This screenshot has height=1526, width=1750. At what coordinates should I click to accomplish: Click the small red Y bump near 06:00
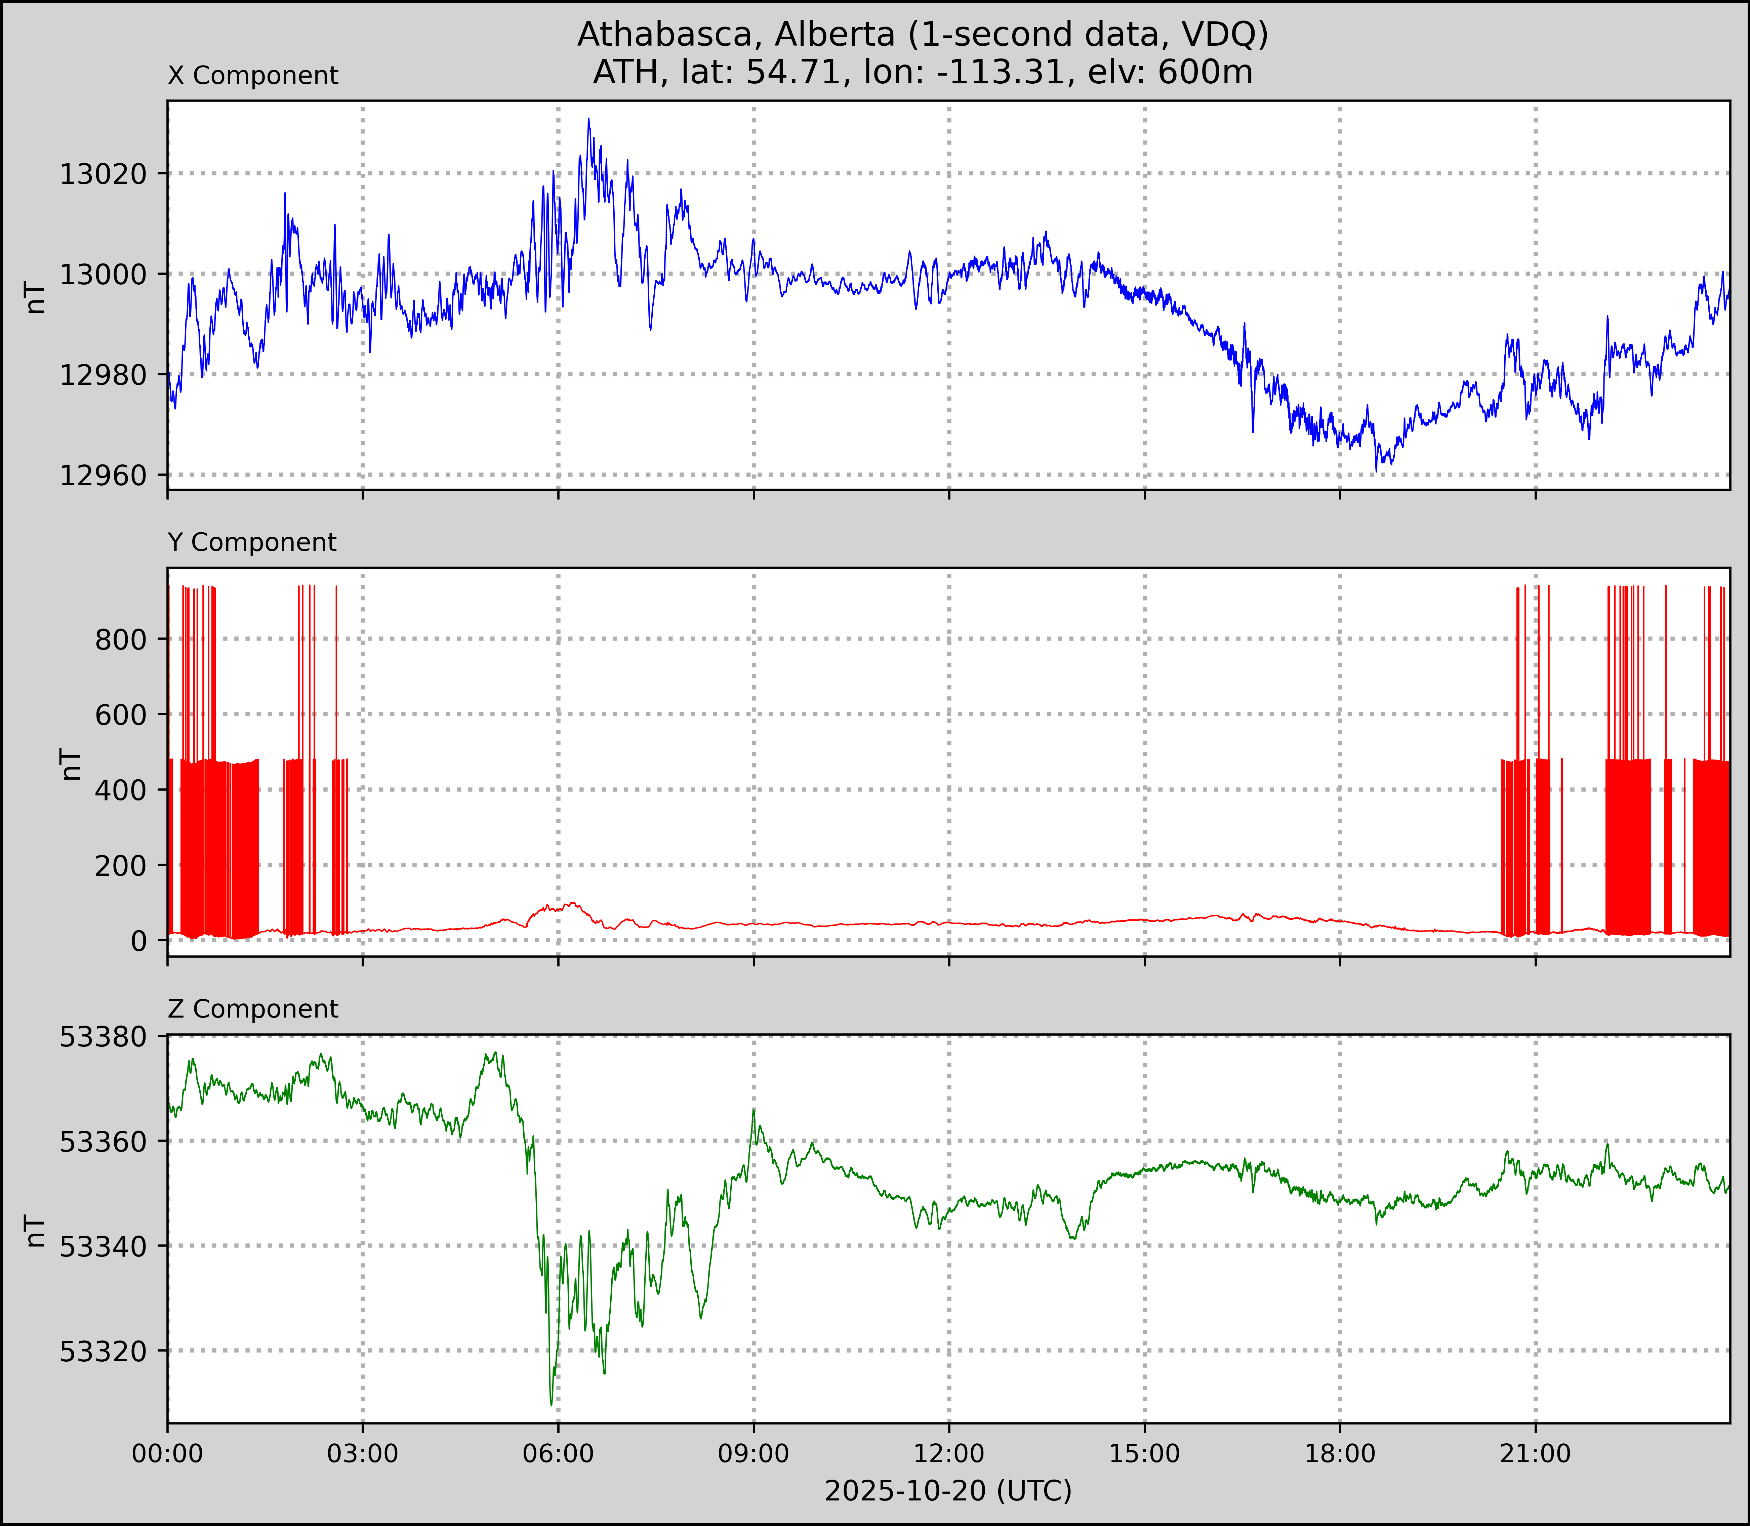click(572, 904)
